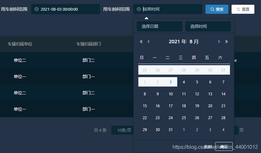Select August 4 in calendar
Viewport: 261px width, 153px height.
pos(184,82)
